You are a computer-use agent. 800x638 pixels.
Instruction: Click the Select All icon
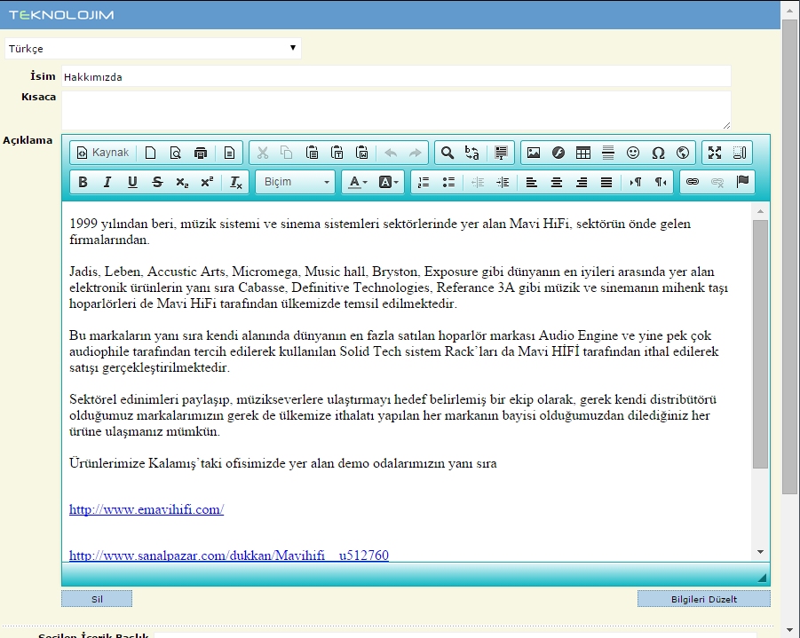click(501, 153)
